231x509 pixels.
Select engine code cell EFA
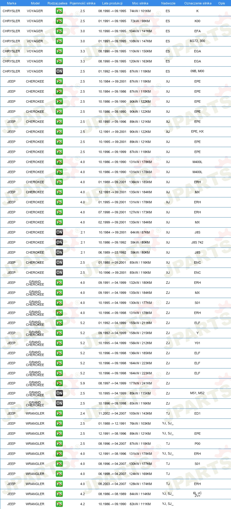tap(197, 31)
